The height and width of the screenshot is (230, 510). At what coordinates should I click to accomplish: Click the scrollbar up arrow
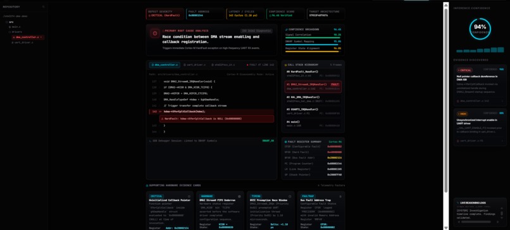pyautogui.click(x=446, y=4)
